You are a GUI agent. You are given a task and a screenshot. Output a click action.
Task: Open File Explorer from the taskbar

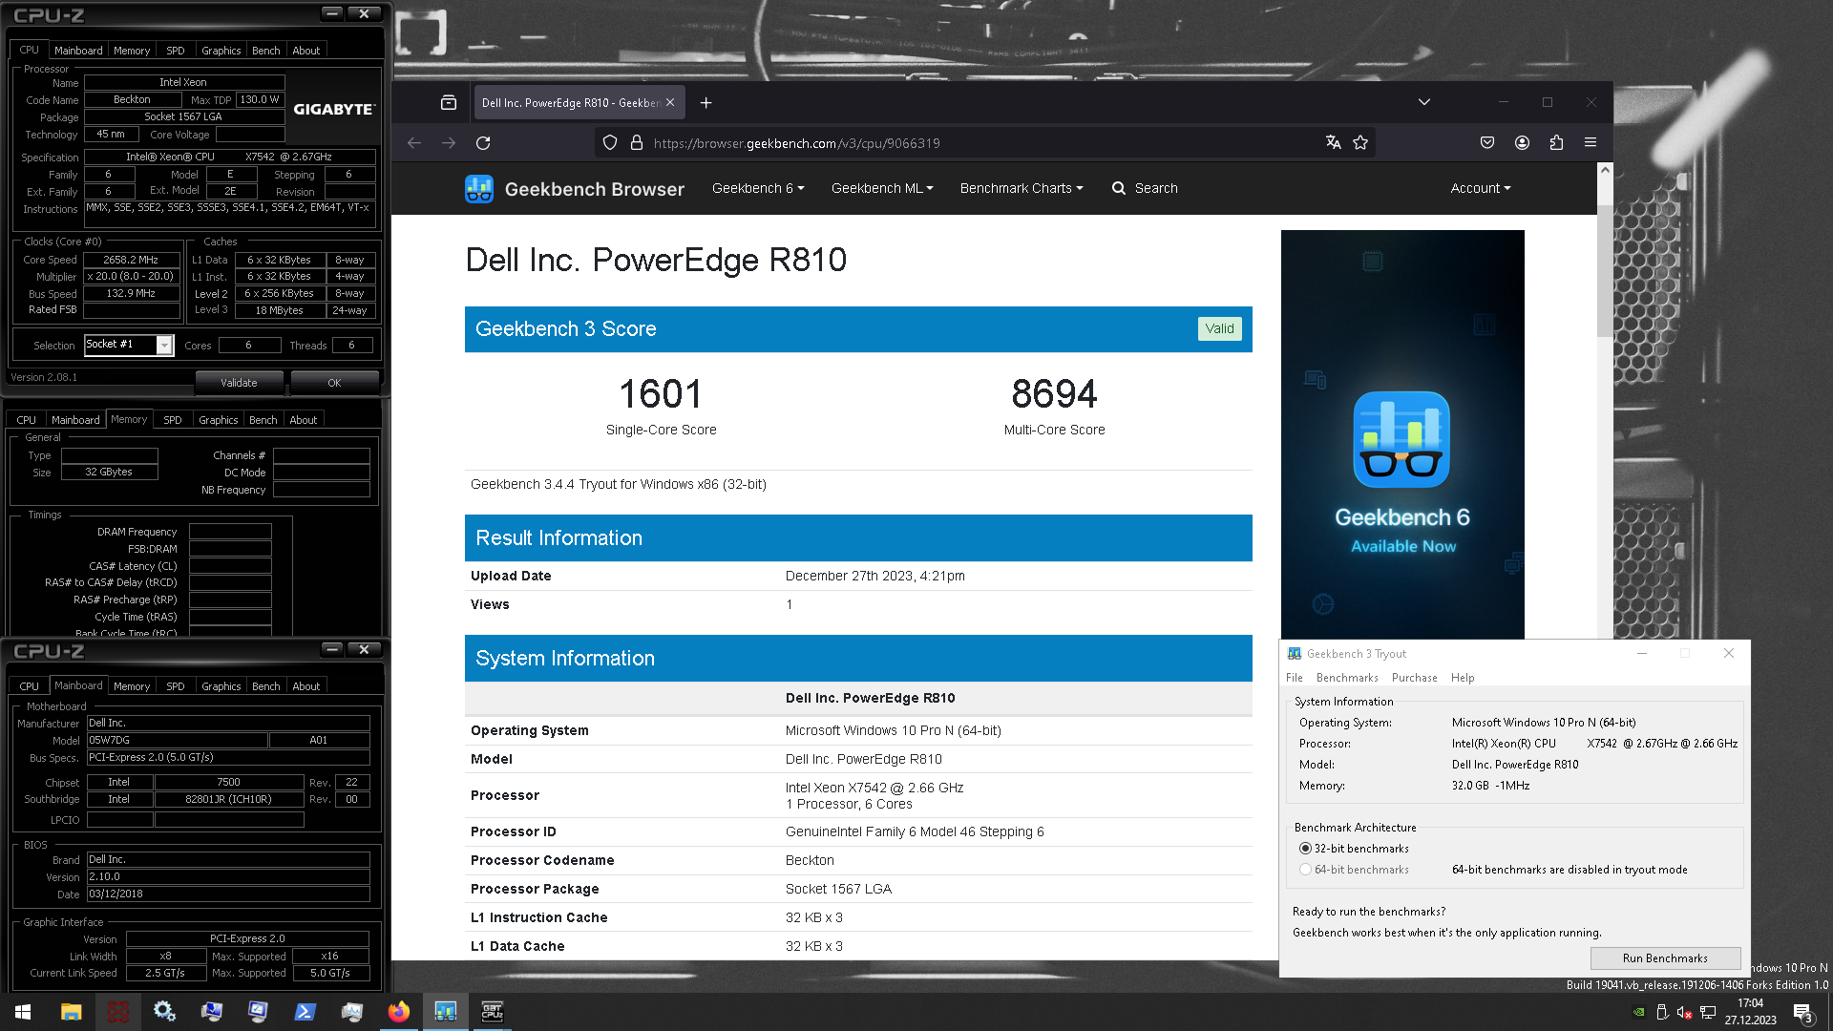[x=71, y=1012]
